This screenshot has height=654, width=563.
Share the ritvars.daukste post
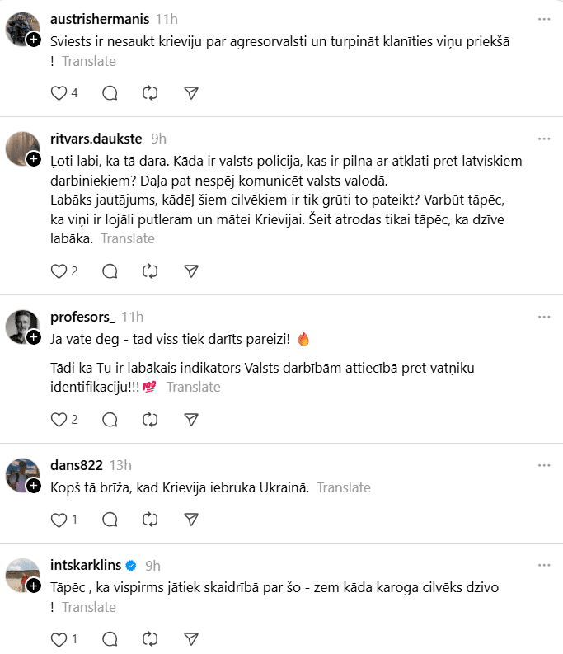[191, 271]
